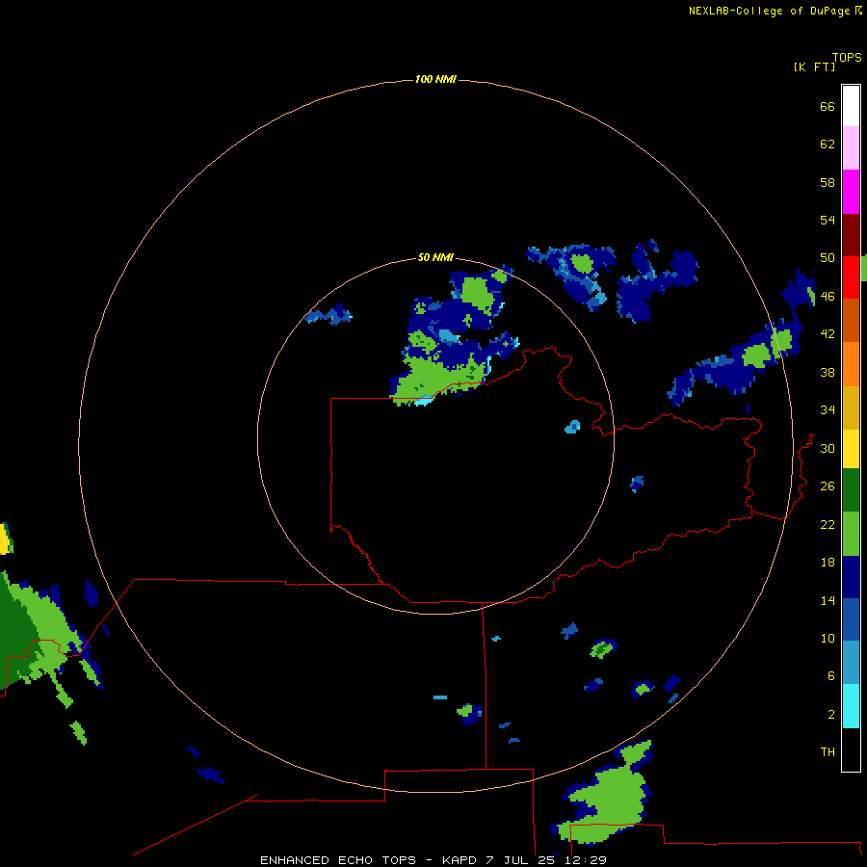Select the yellow legend swatch

point(851,449)
